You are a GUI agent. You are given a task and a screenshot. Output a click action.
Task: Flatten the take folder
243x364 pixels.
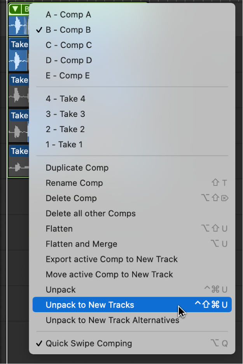59,229
